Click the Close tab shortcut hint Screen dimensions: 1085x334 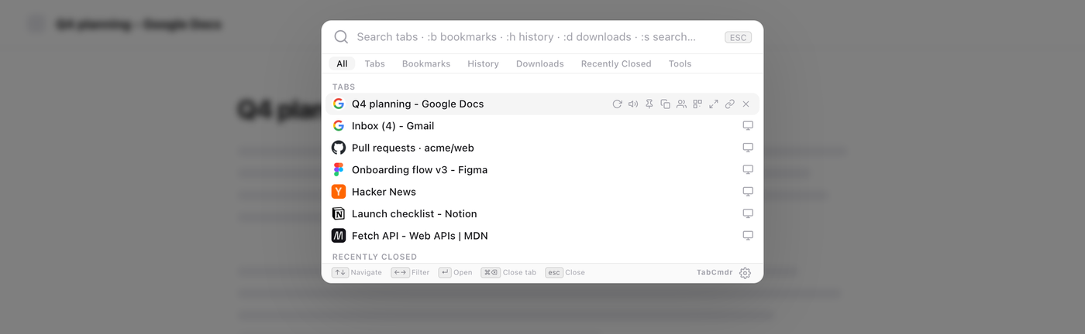click(x=509, y=272)
